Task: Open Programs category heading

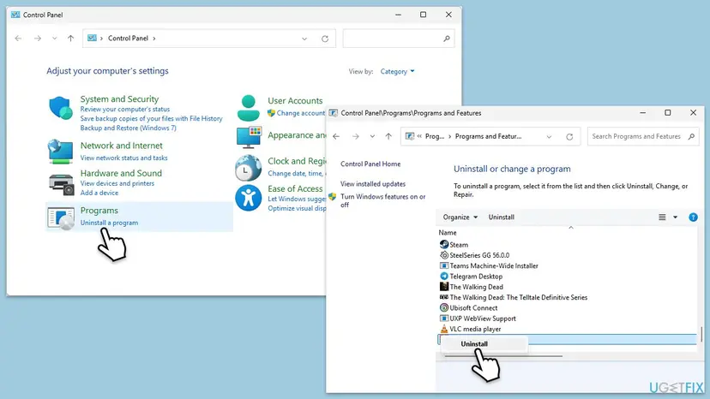Action: pyautogui.click(x=99, y=211)
